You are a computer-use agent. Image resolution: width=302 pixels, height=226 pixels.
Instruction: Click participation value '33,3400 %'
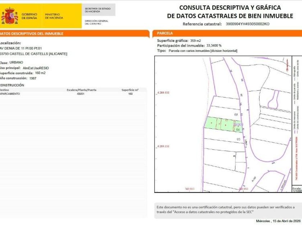pyautogui.click(x=214, y=46)
